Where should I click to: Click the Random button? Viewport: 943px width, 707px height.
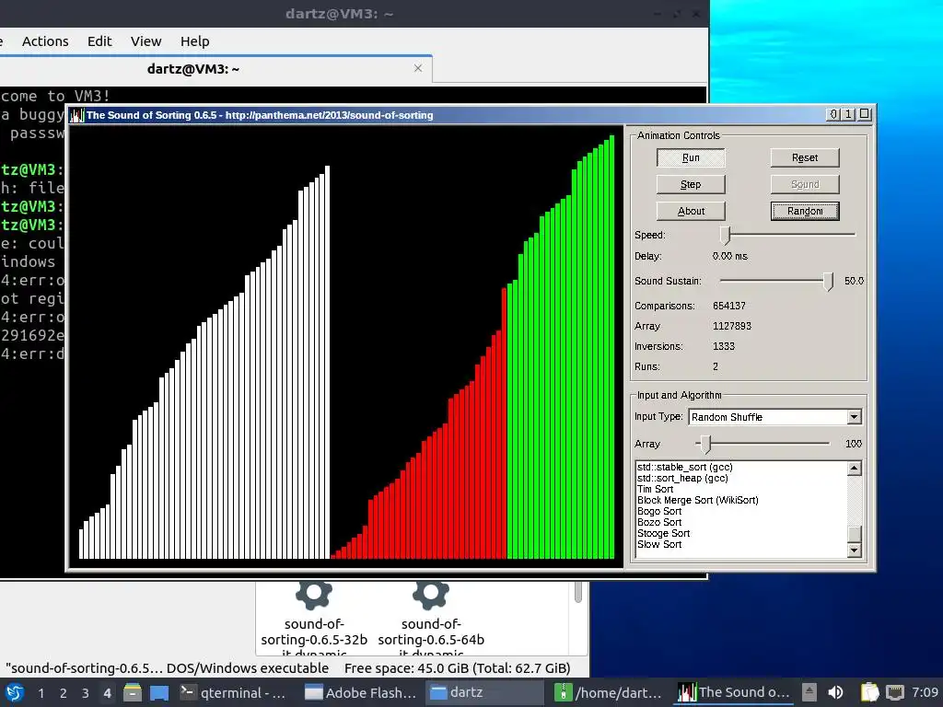click(804, 211)
